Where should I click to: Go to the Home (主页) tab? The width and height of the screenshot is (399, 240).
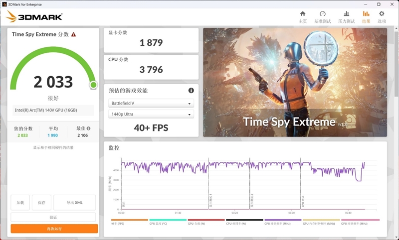[x=302, y=16]
